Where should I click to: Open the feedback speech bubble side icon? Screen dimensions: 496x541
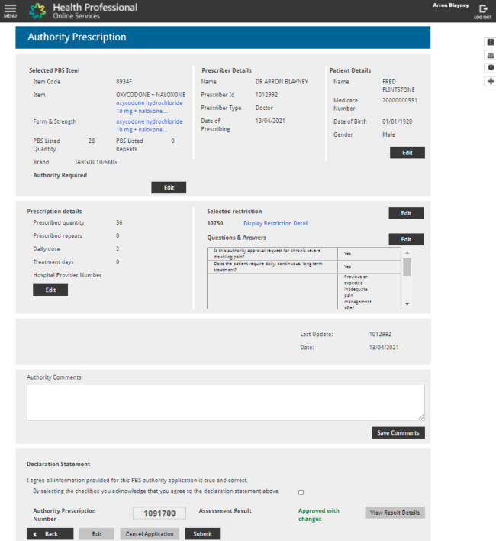click(491, 67)
